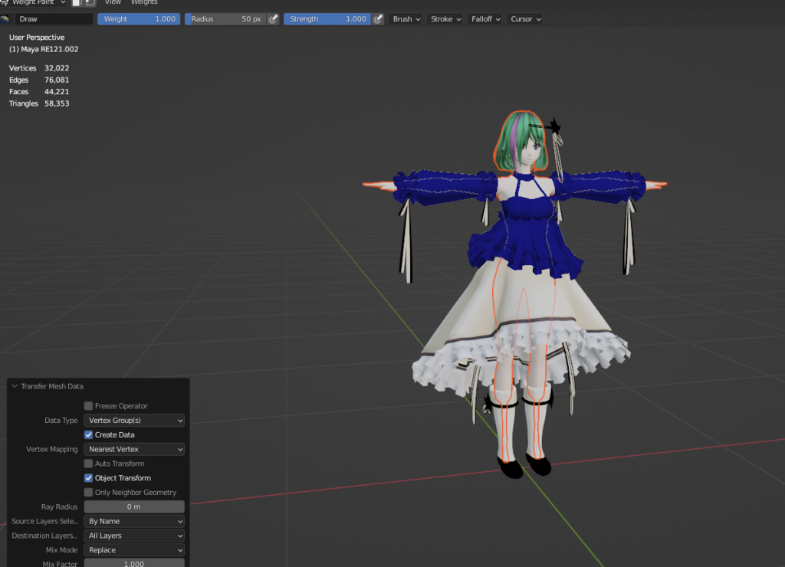Viewport: 785px width, 567px height.
Task: Open the Source Layers Selection dropdown
Action: [x=134, y=522]
